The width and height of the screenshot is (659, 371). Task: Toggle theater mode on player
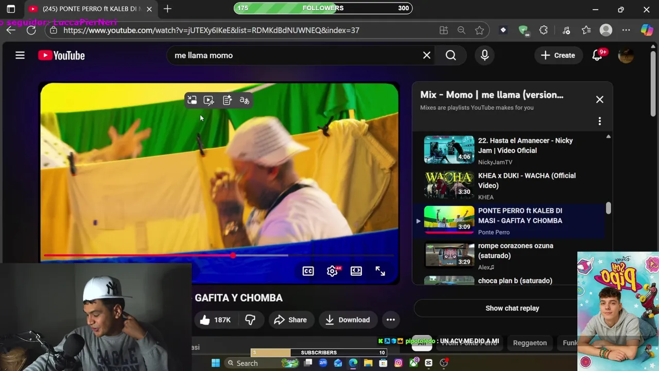(x=356, y=271)
